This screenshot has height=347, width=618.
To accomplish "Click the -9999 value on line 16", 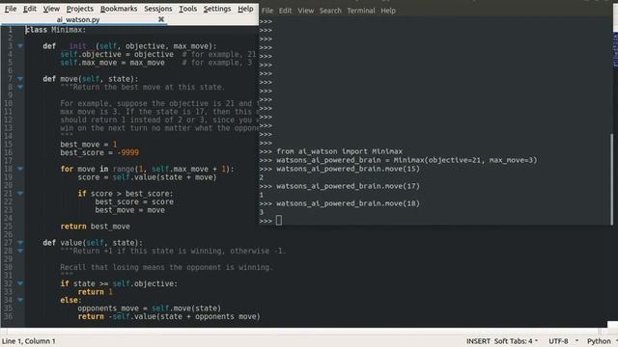I will pyautogui.click(x=127, y=152).
